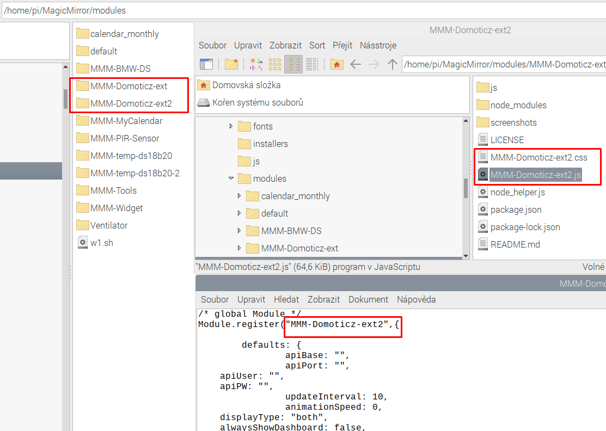Select the MMM-Domoticz-ext2.js file

point(529,175)
